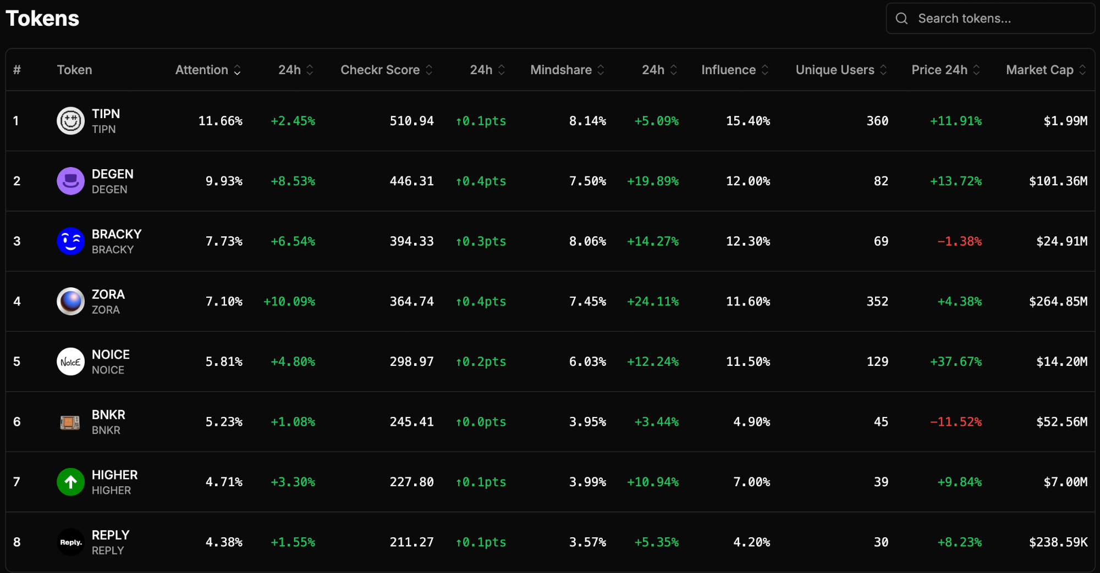The image size is (1100, 573).
Task: Click HIGHER mindshare change +10.94%
Action: [x=653, y=482]
